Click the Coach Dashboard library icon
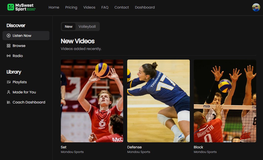Screen dimensions: 263x160 pyautogui.click(x=9, y=102)
